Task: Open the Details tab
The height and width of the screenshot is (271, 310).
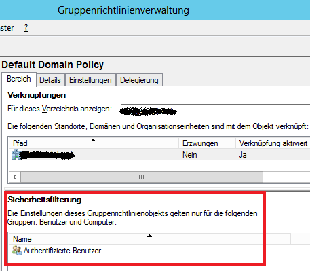Action: (50, 80)
